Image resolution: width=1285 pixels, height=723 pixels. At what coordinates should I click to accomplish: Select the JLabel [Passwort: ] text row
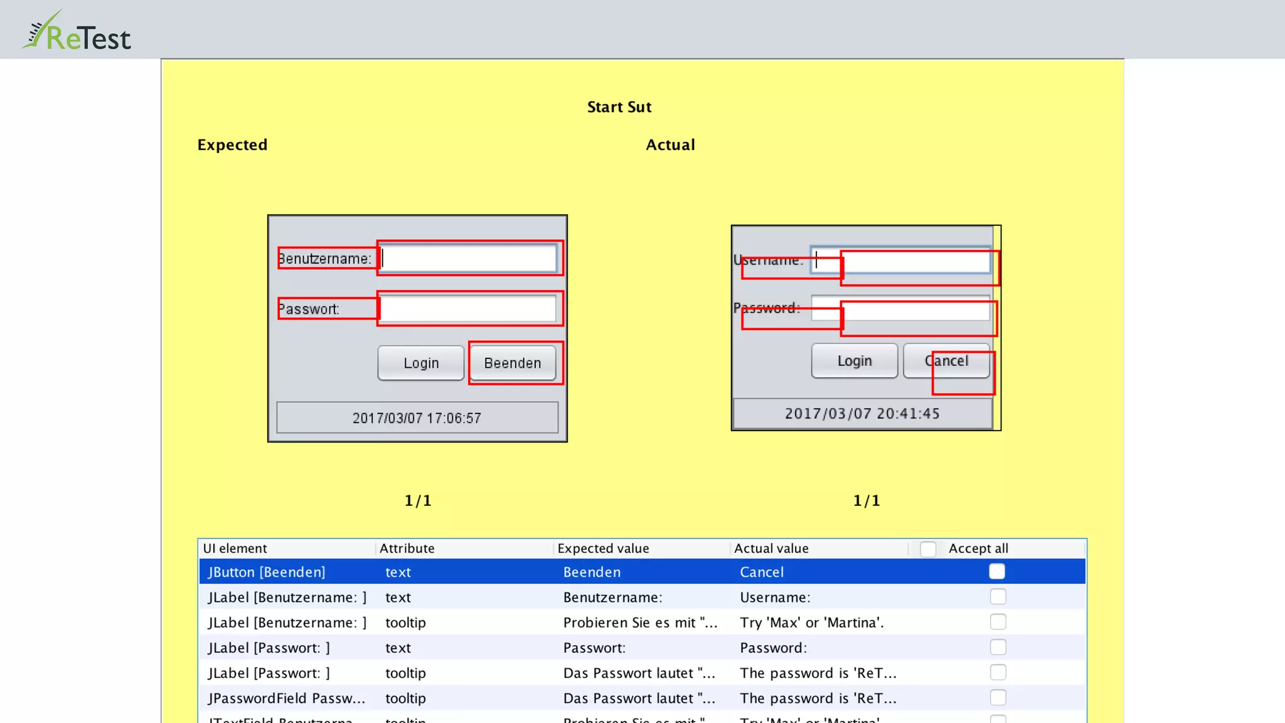pos(269,648)
